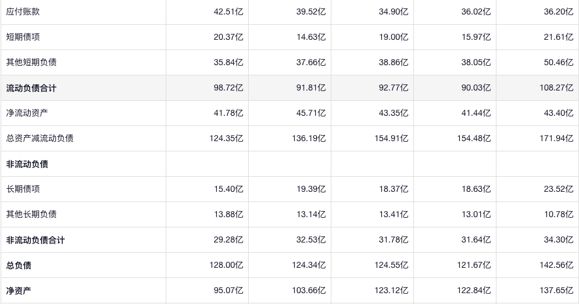This screenshot has height=304, width=579.
Task: Select the 短期债项 row label
Action: coord(23,37)
